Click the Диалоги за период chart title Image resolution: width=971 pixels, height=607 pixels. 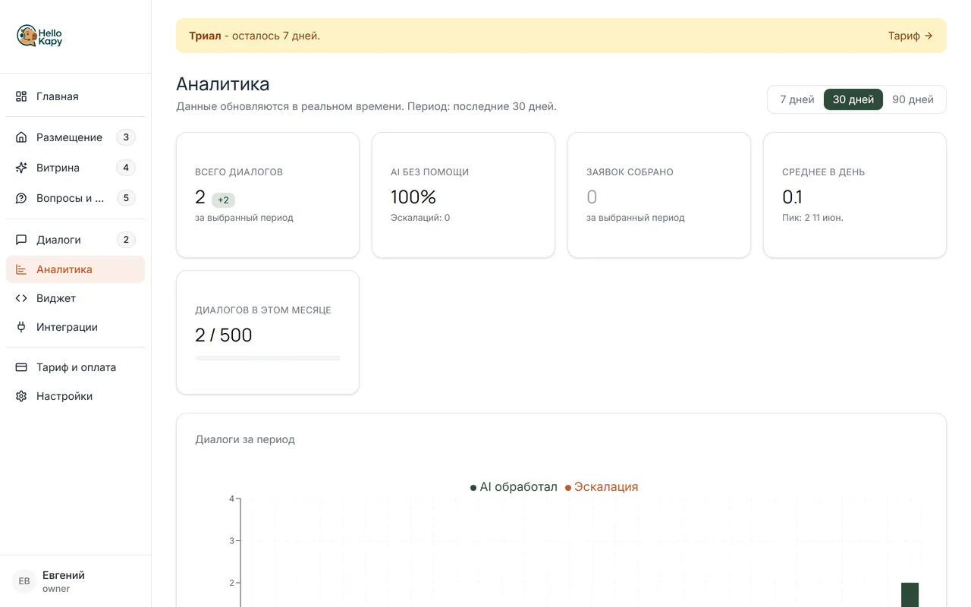point(245,439)
